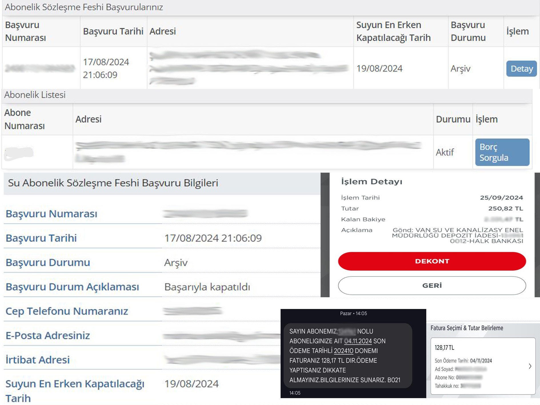Click the Cep Telefonu Numaranız label
Viewport: 540px width, 405px height.
pyautogui.click(x=67, y=311)
